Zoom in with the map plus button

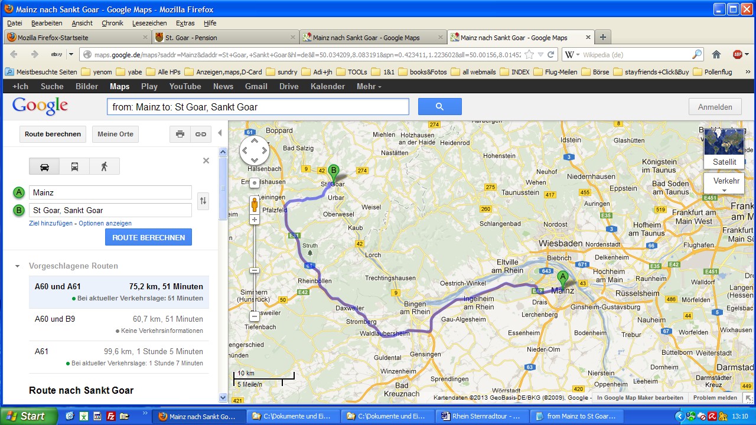click(x=255, y=220)
